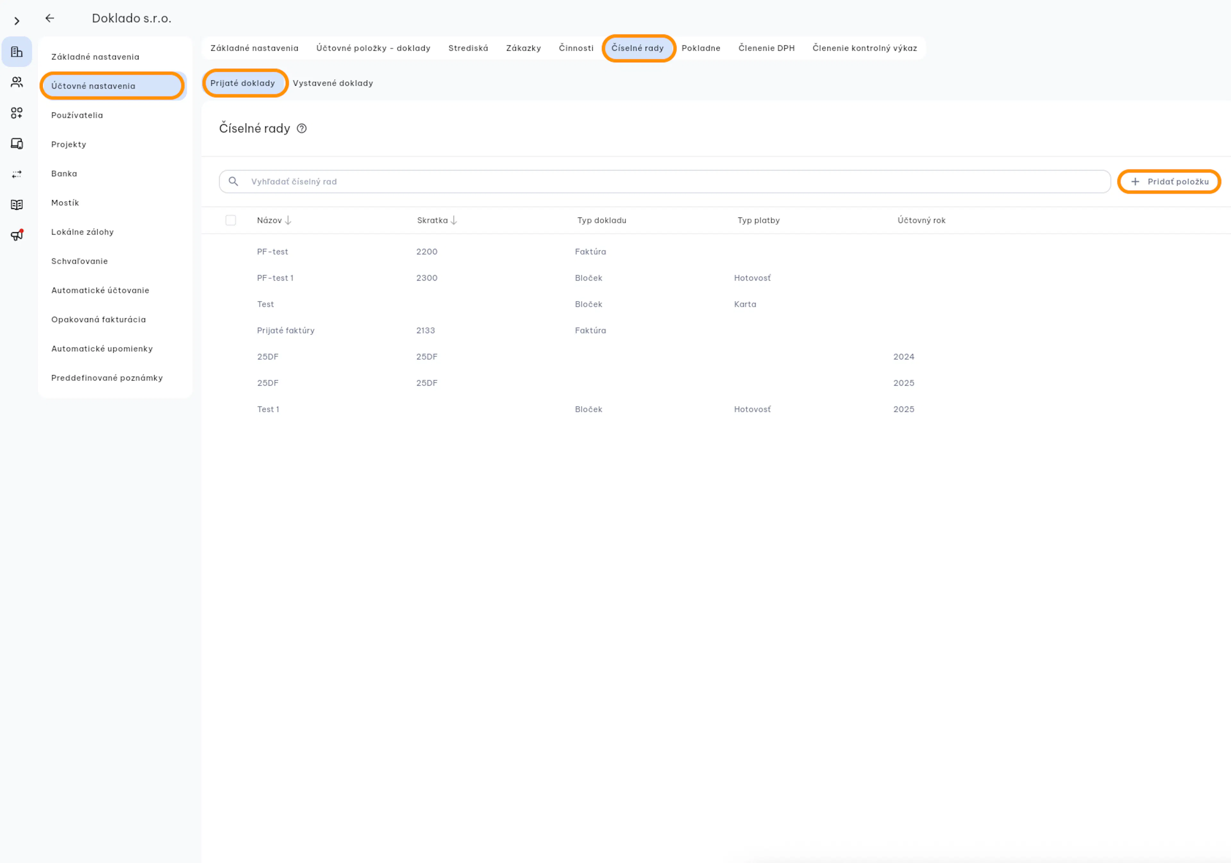The image size is (1231, 863).
Task: Open the users icon in sidebar
Action: 17,83
